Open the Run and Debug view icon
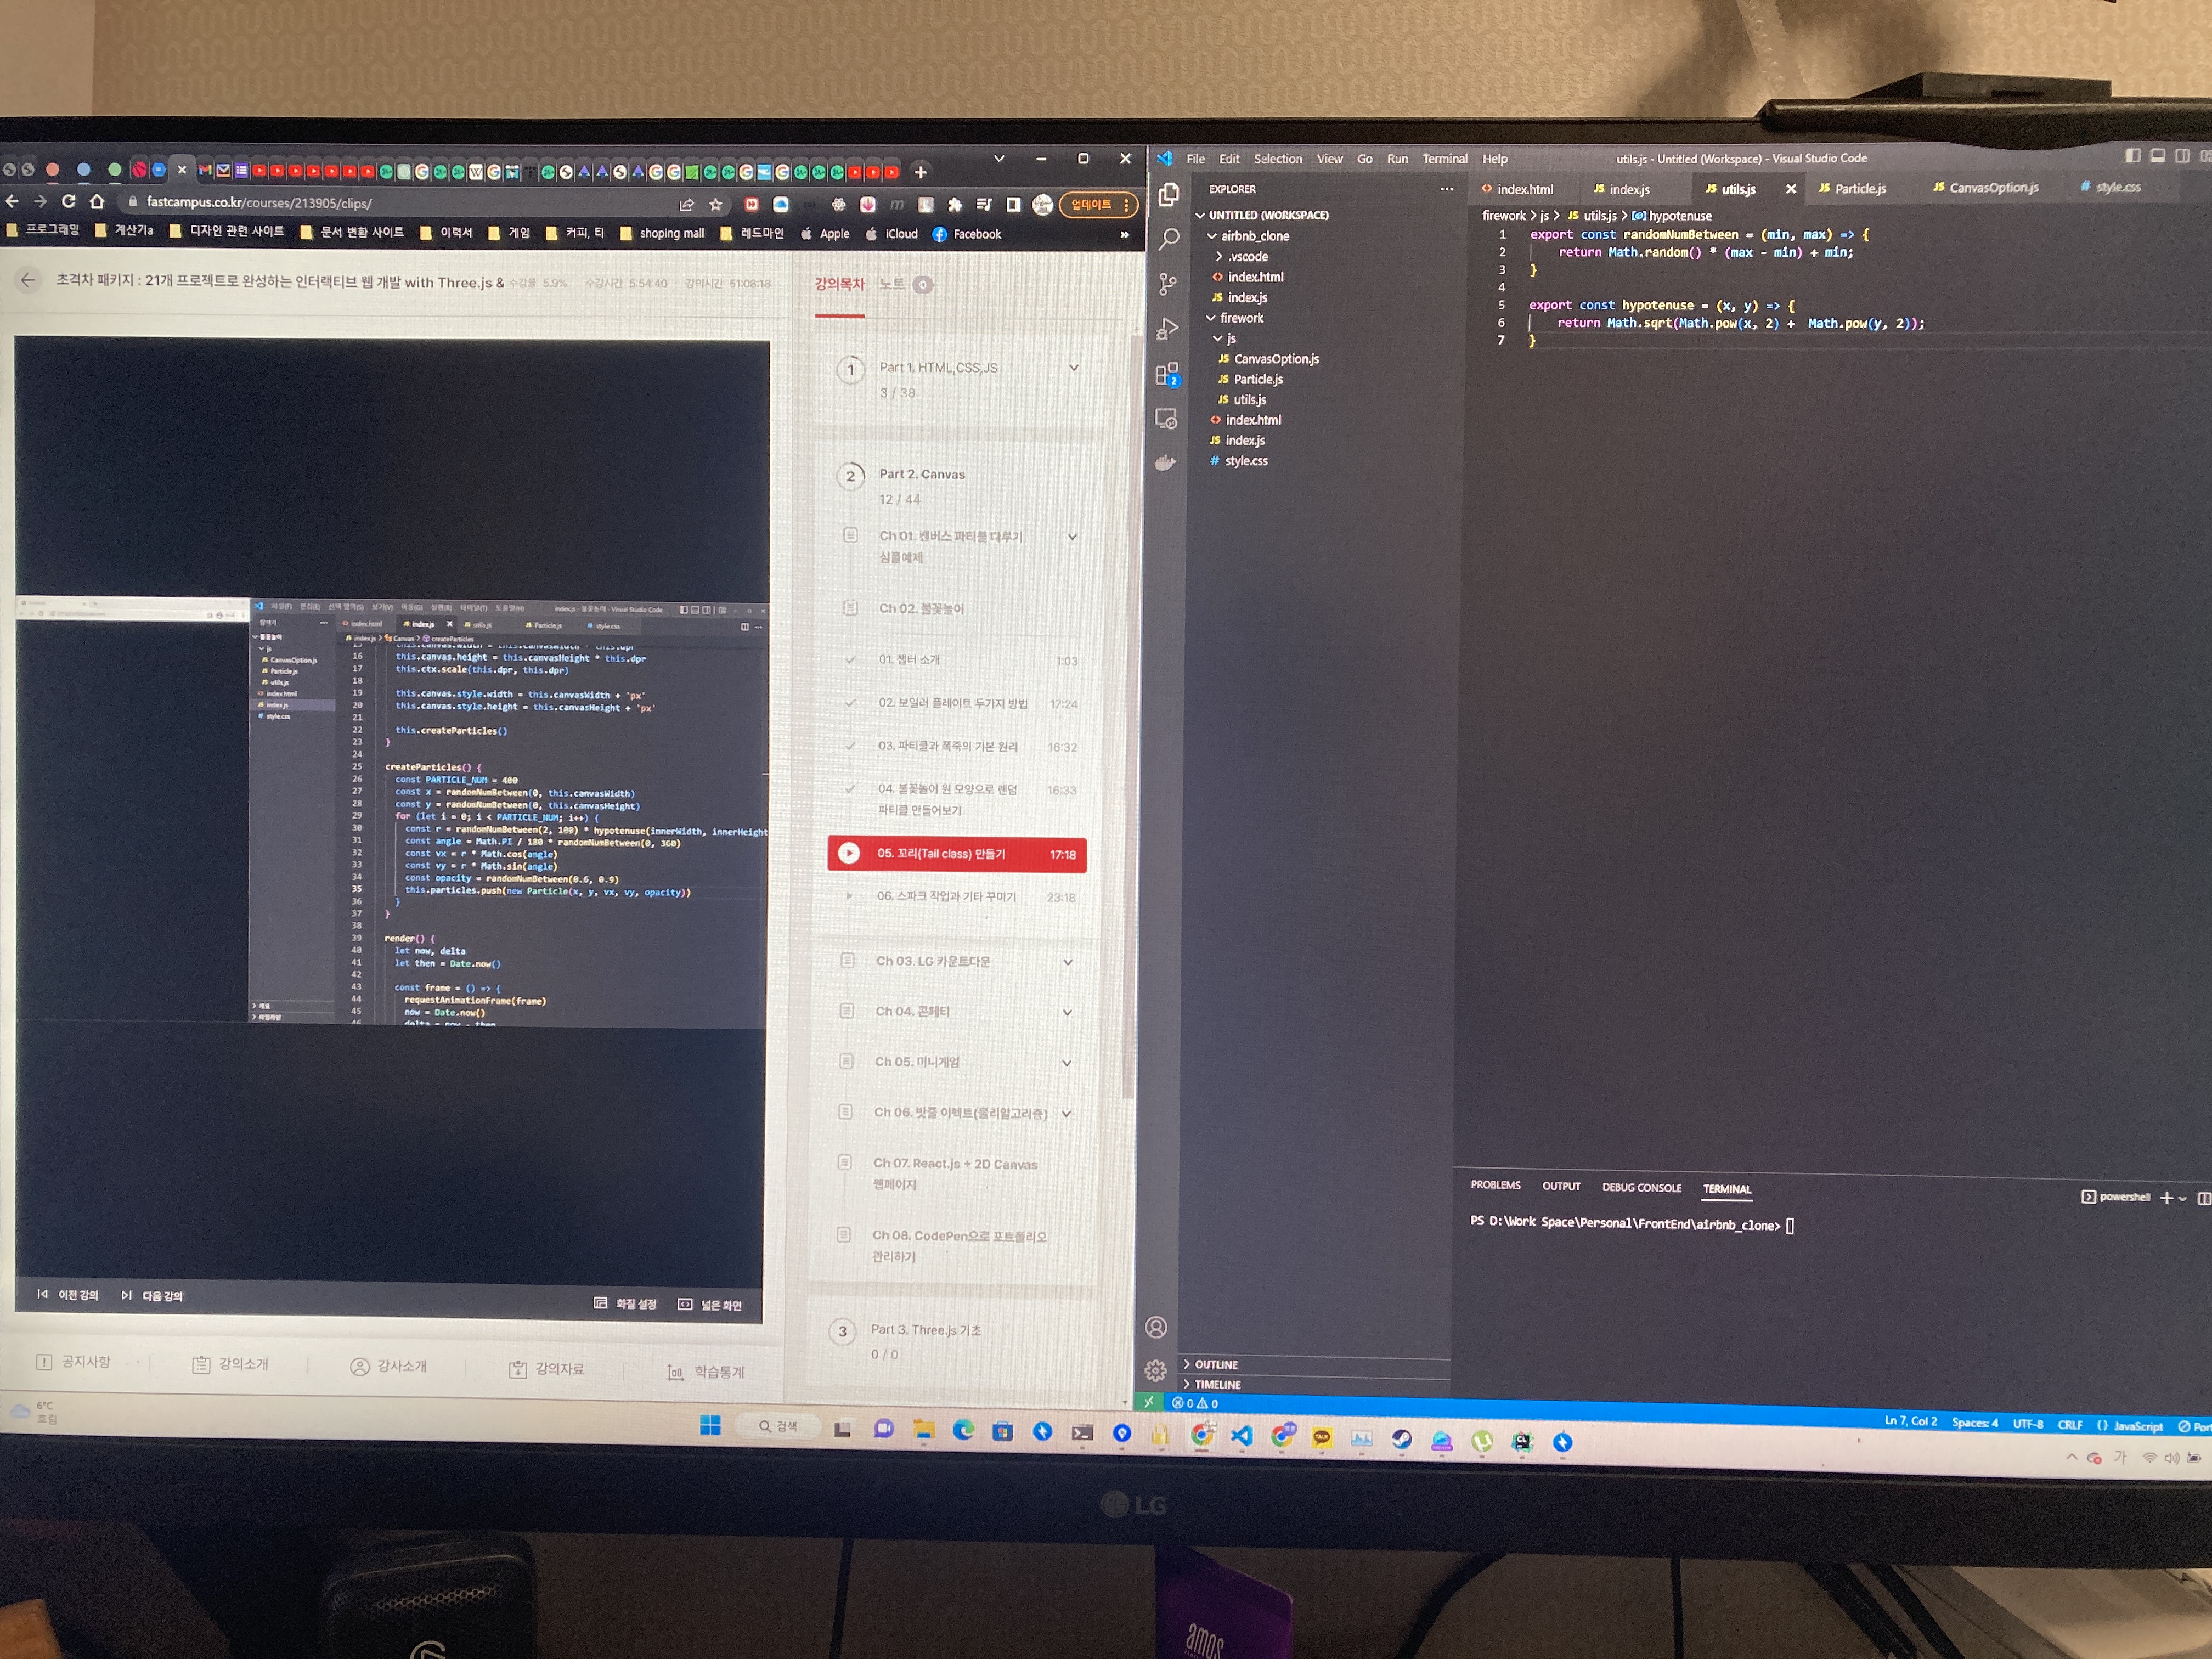This screenshot has width=2212, height=1659. (1167, 329)
